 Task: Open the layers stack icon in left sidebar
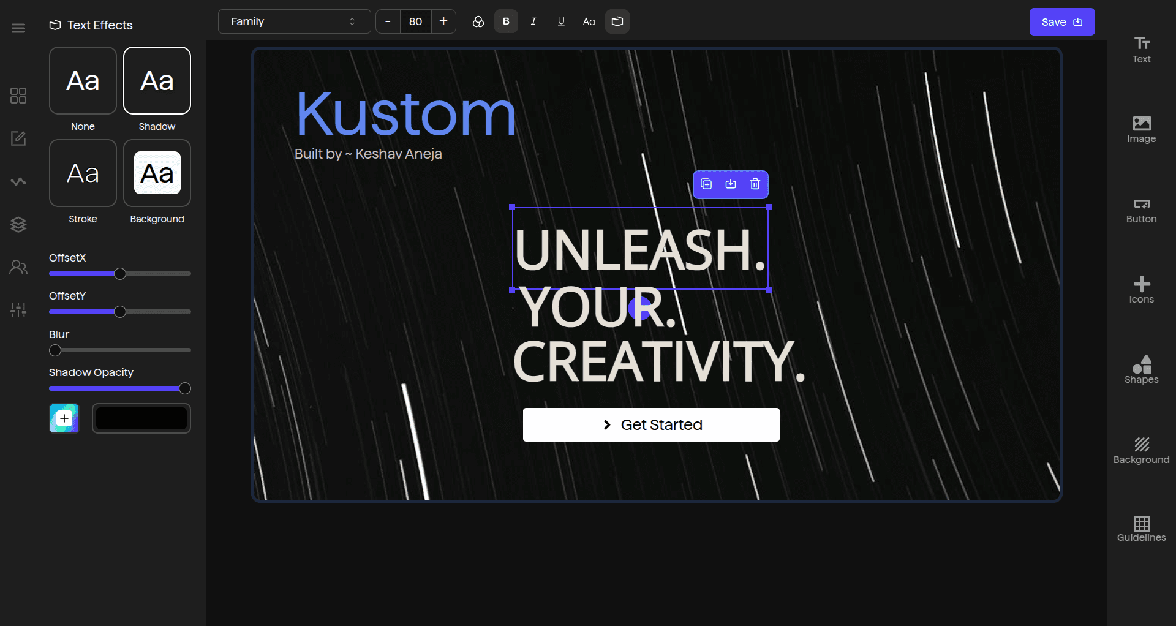point(18,225)
